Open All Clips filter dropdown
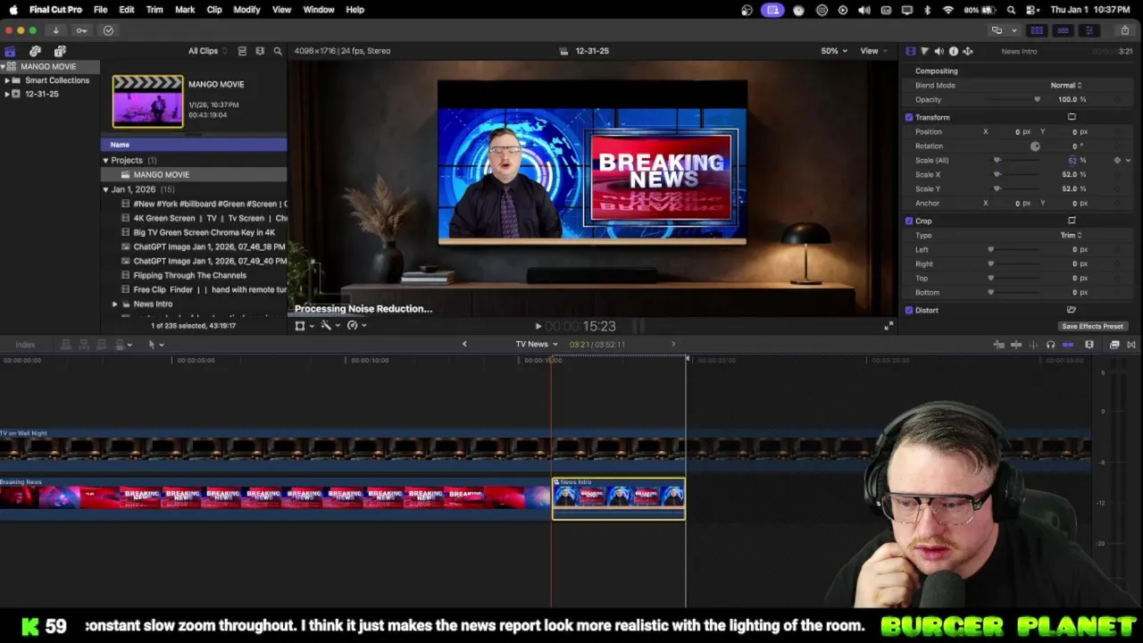This screenshot has width=1143, height=643. coord(207,51)
